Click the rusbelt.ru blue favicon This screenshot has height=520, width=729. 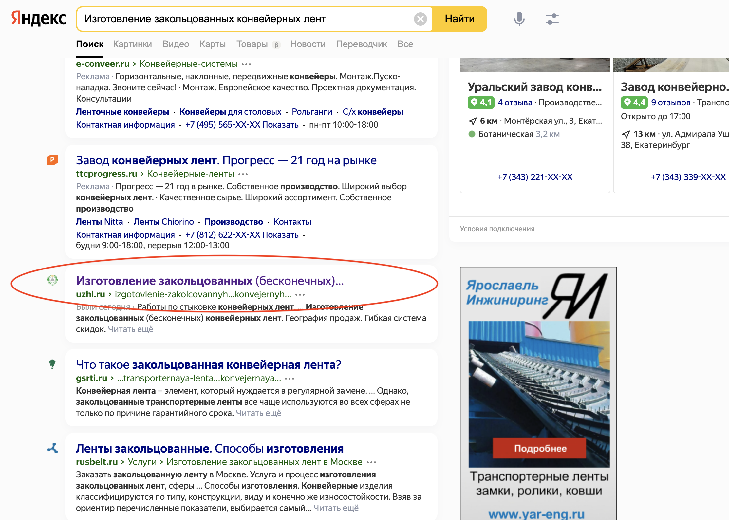point(52,448)
